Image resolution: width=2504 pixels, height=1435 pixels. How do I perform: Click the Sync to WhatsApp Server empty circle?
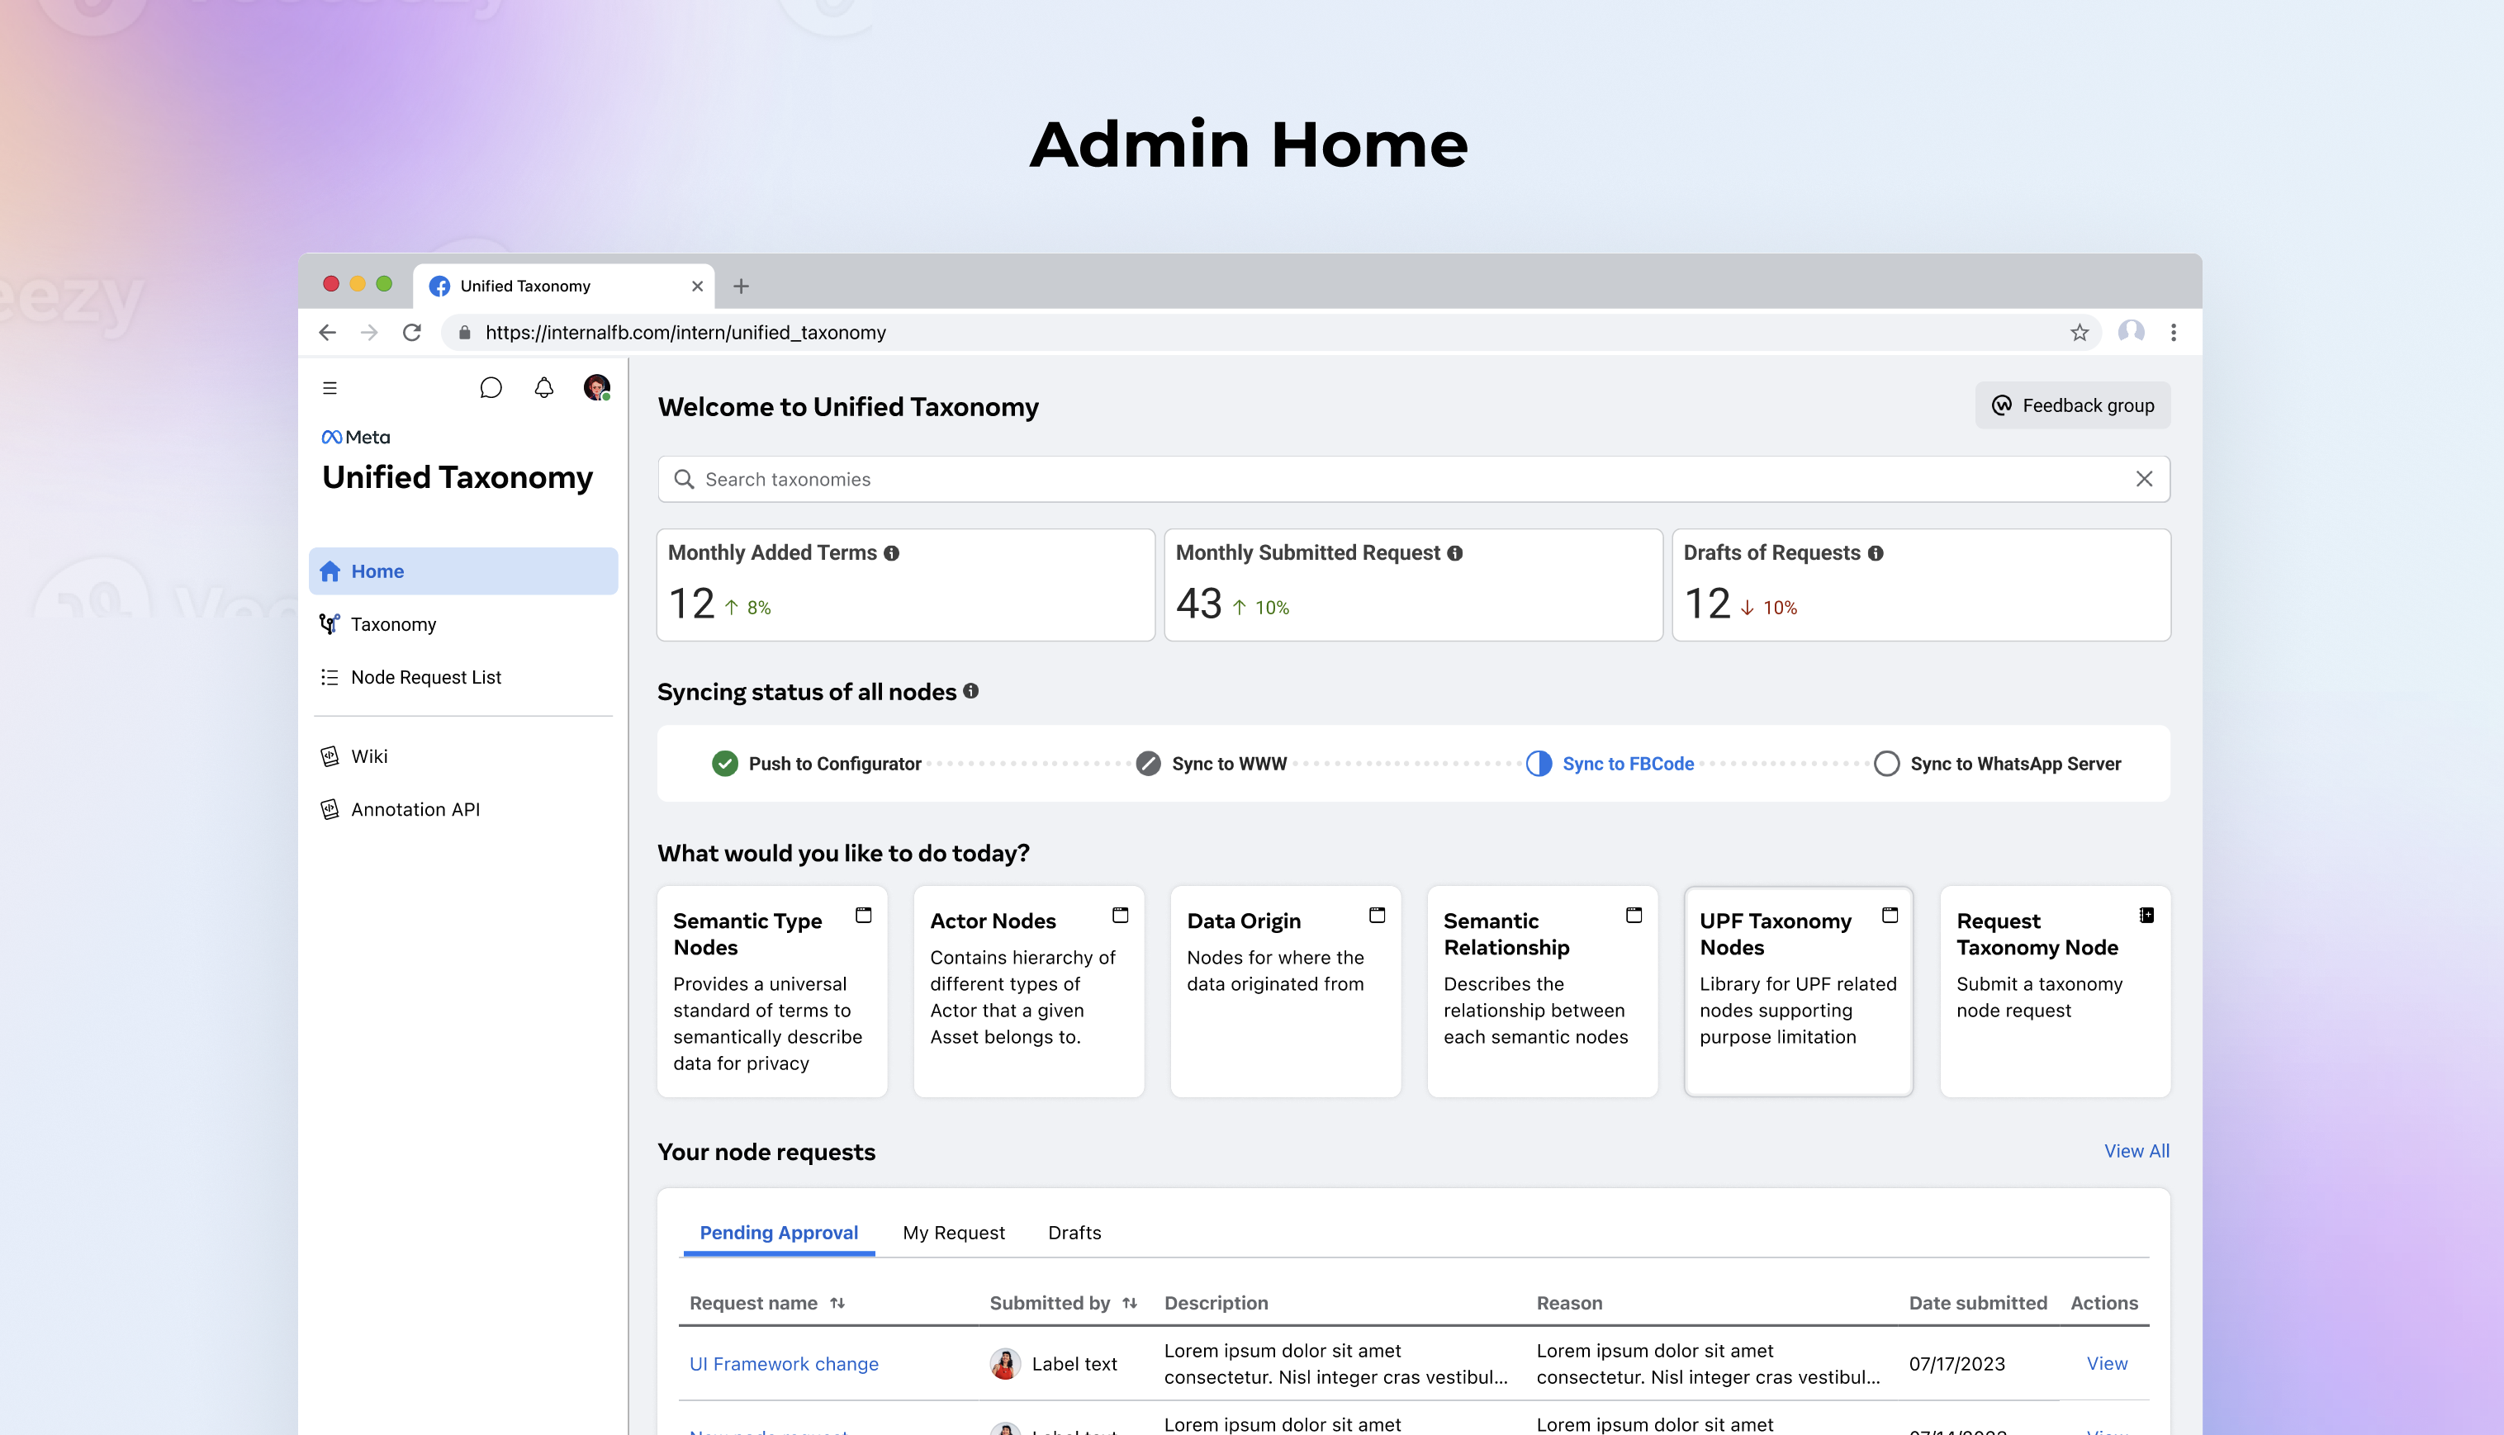(1886, 764)
